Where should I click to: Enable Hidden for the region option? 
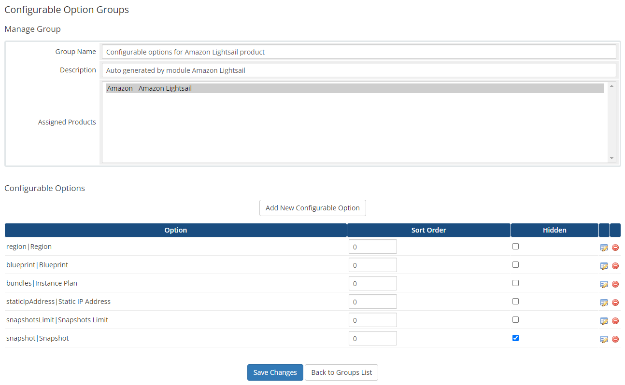coord(515,246)
